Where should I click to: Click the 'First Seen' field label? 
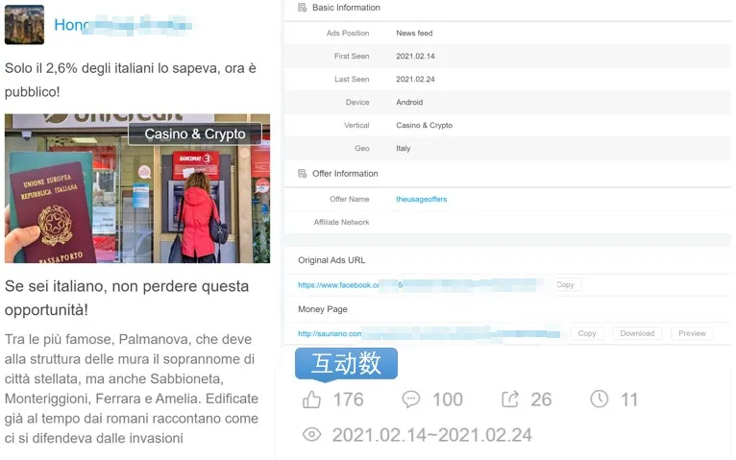pyautogui.click(x=352, y=56)
